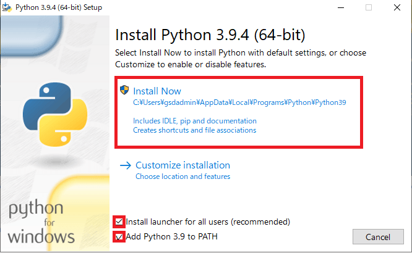Image resolution: width=412 pixels, height=253 pixels.
Task: Click the Add Python 3.9 to PATH label
Action: 171,236
